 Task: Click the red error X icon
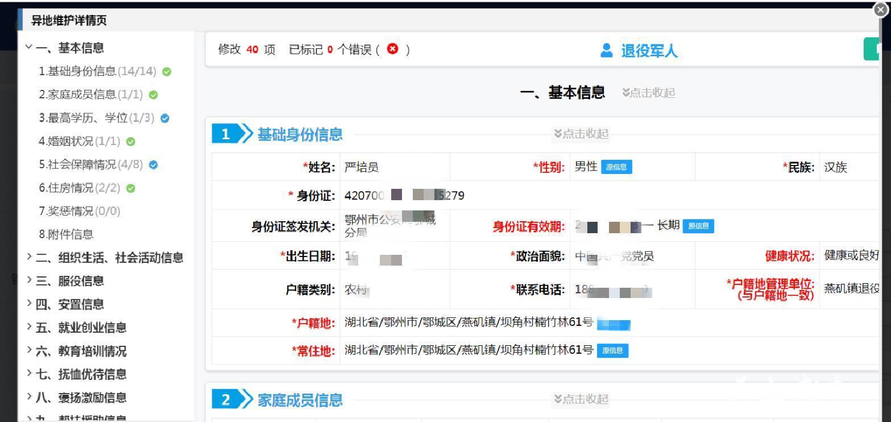click(392, 49)
